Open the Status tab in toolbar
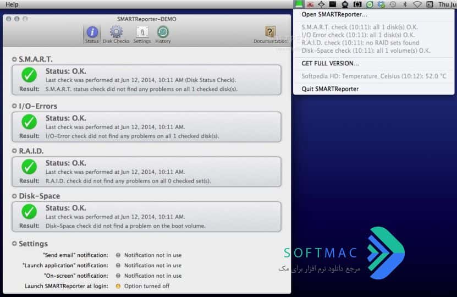The height and width of the screenshot is (297, 457). (x=92, y=35)
